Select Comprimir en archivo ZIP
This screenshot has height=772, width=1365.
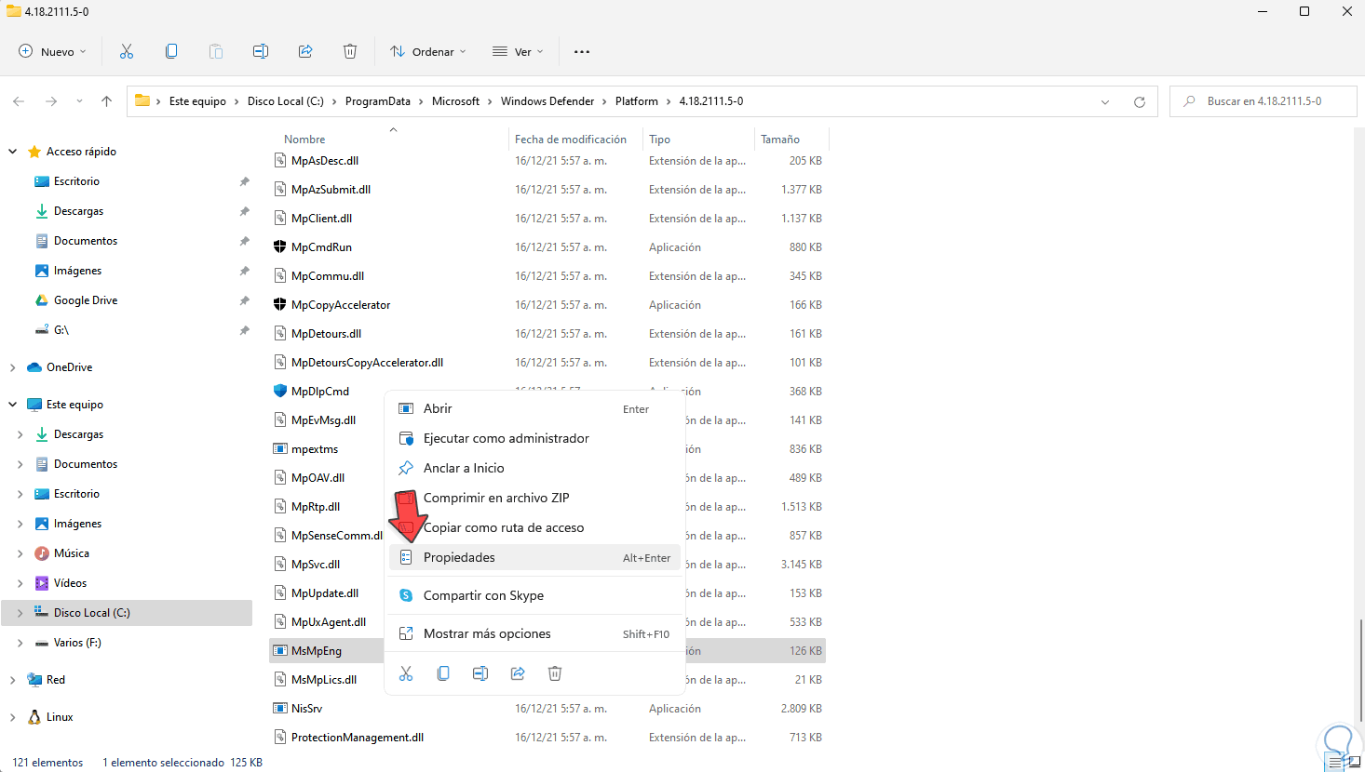534,498
